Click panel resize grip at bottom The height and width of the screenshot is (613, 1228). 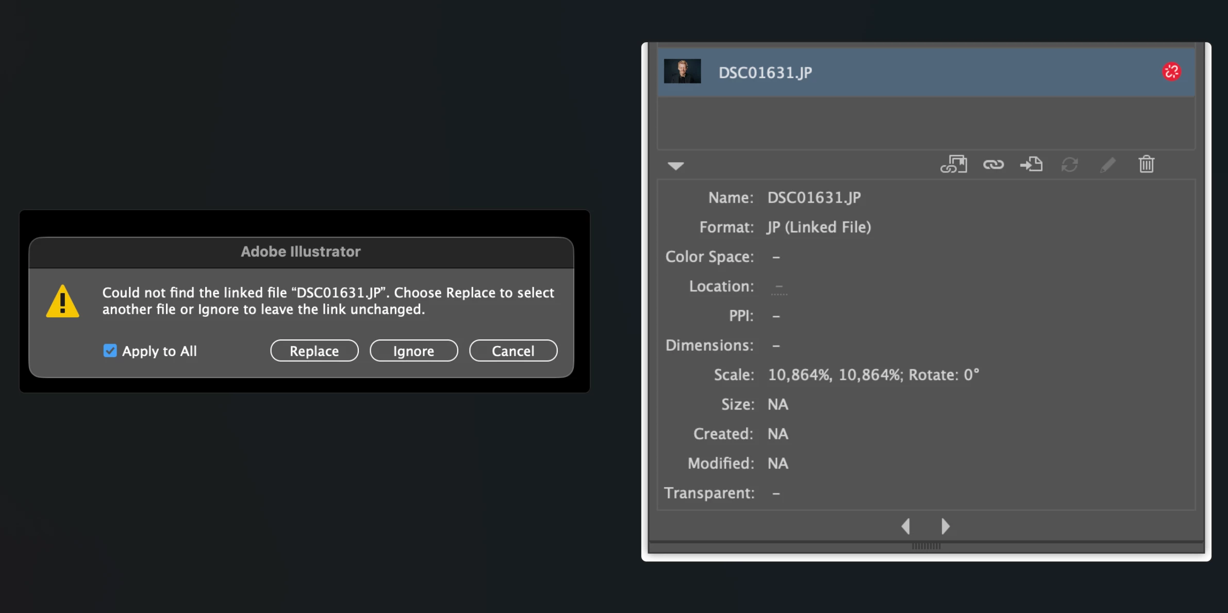[x=926, y=546]
